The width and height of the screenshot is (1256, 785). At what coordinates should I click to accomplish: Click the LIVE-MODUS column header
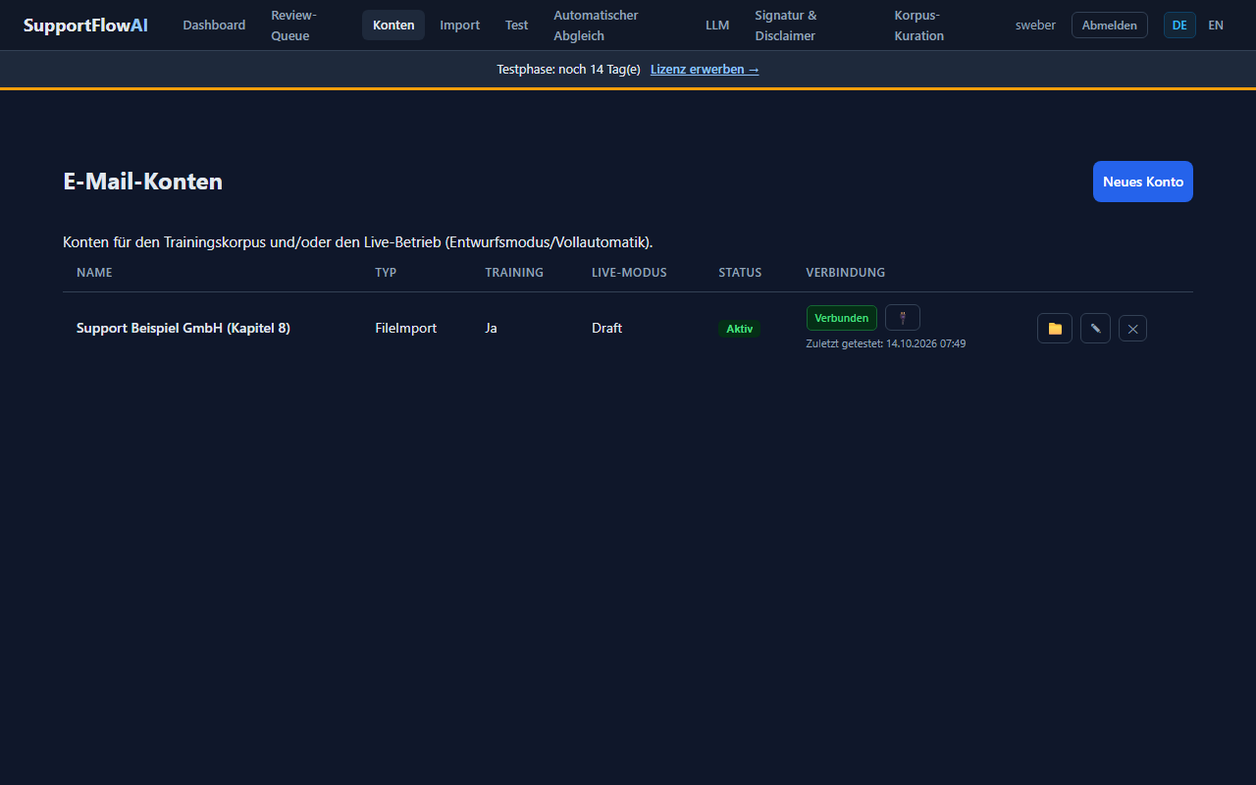tap(629, 273)
